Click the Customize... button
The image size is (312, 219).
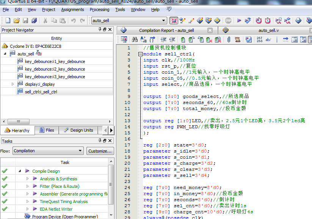pyautogui.click(x=100, y=151)
